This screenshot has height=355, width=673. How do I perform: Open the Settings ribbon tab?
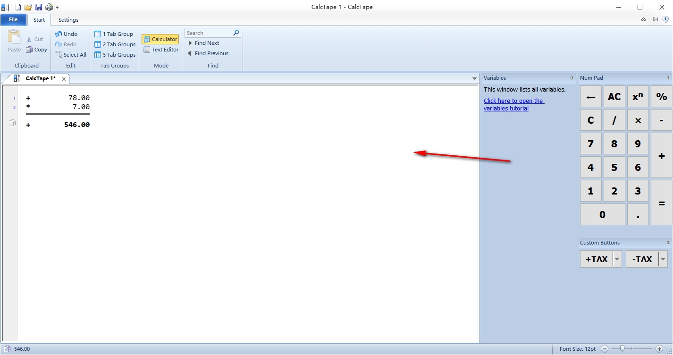point(68,20)
